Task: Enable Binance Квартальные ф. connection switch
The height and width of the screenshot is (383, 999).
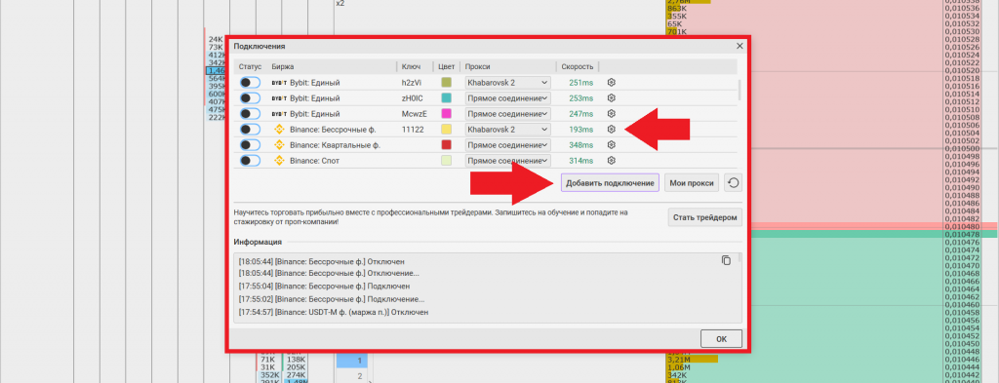Action: [x=250, y=145]
